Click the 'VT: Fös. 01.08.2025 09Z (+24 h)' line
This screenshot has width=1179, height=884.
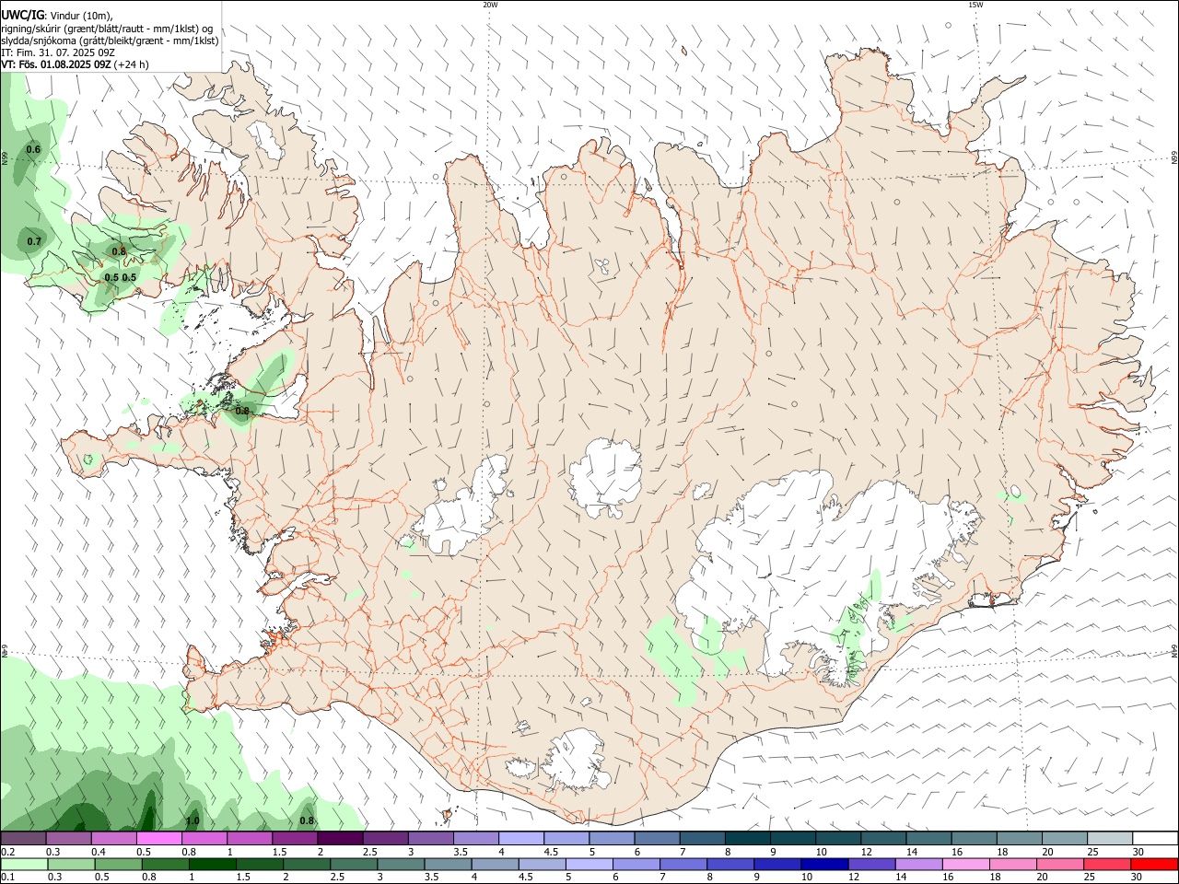tap(75, 64)
